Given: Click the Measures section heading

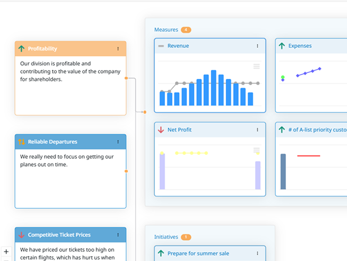Looking at the screenshot, I should (166, 30).
